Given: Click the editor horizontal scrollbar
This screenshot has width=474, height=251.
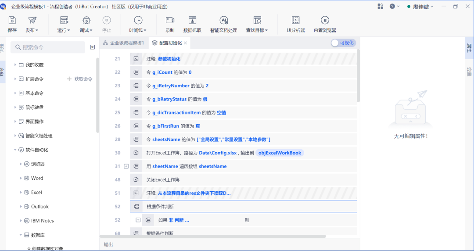Looking at the screenshot, I should pyautogui.click(x=213, y=236).
